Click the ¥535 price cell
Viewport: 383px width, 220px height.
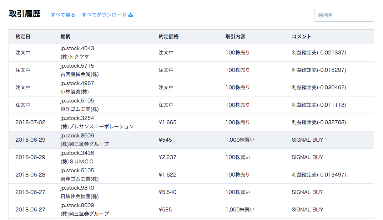(x=165, y=210)
